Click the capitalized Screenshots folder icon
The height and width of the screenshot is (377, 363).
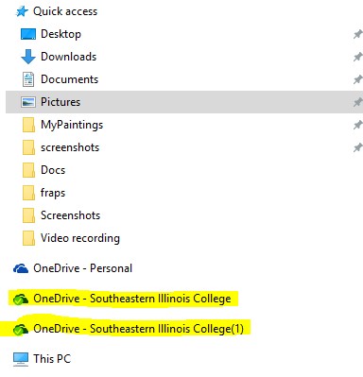[28, 215]
